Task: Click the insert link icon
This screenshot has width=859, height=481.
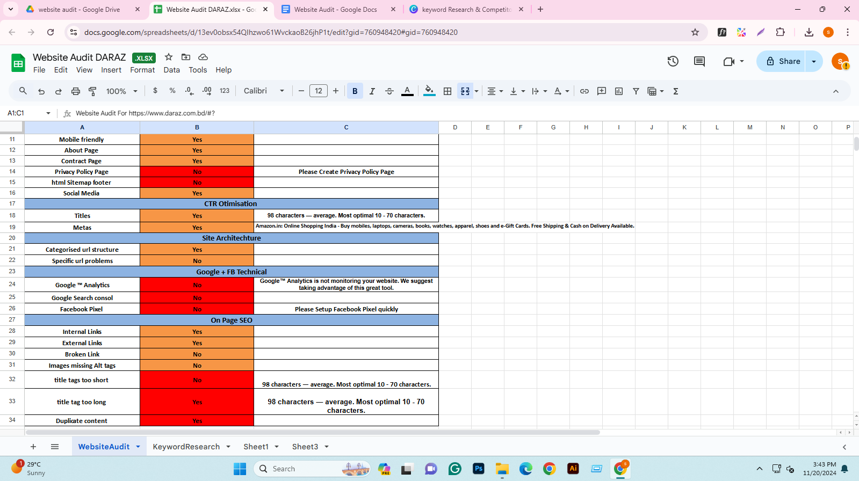Action: [x=584, y=91]
